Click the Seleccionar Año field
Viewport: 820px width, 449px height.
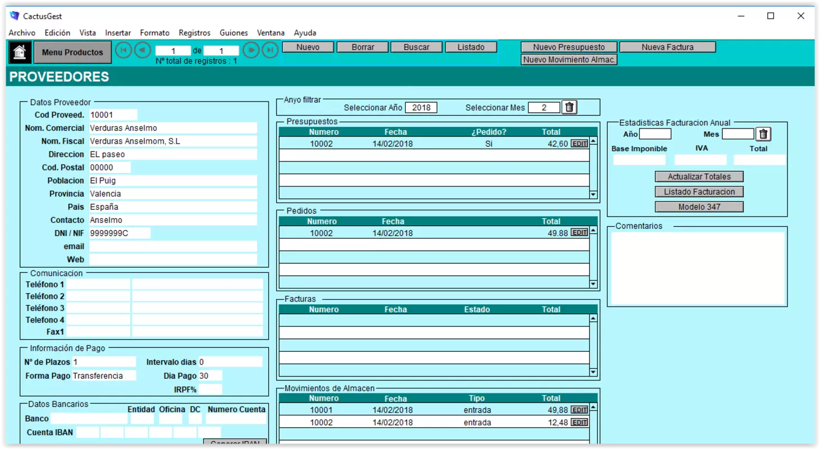coord(421,107)
